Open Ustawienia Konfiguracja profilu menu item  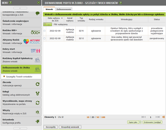pos(21,121)
